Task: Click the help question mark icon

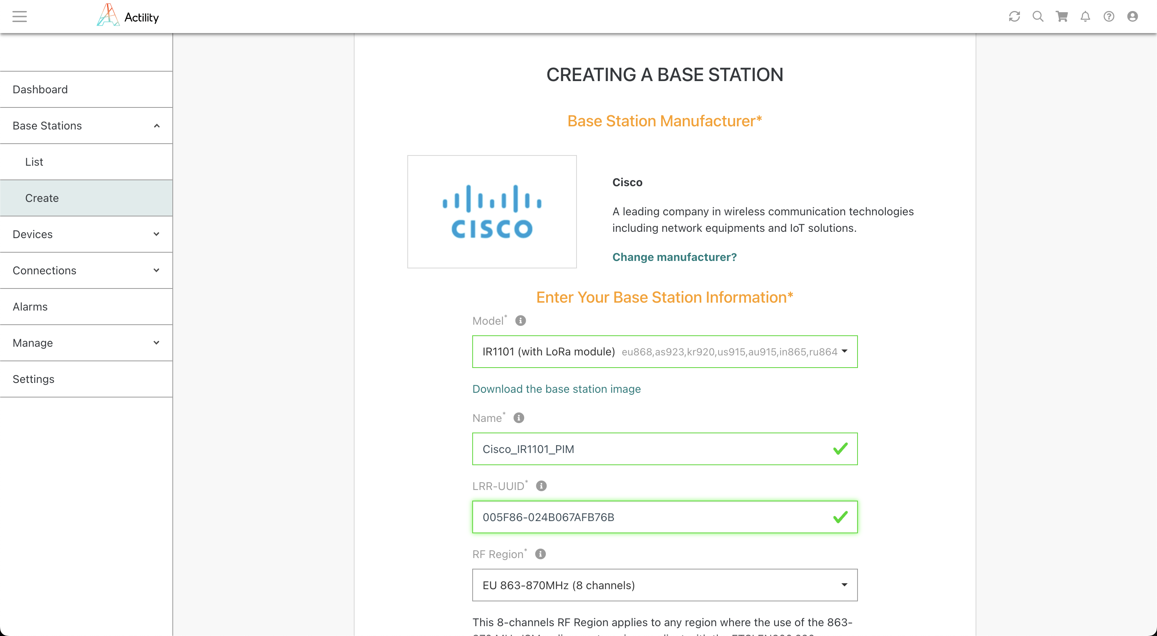Action: point(1109,17)
